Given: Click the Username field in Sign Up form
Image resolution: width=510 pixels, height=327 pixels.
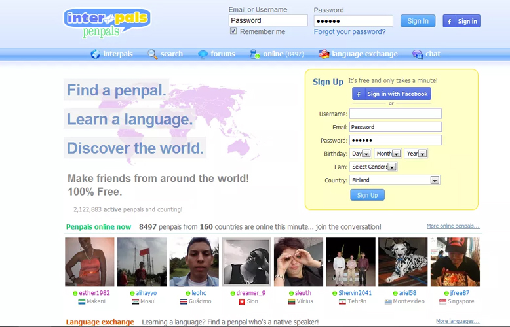Looking at the screenshot, I should coord(395,114).
